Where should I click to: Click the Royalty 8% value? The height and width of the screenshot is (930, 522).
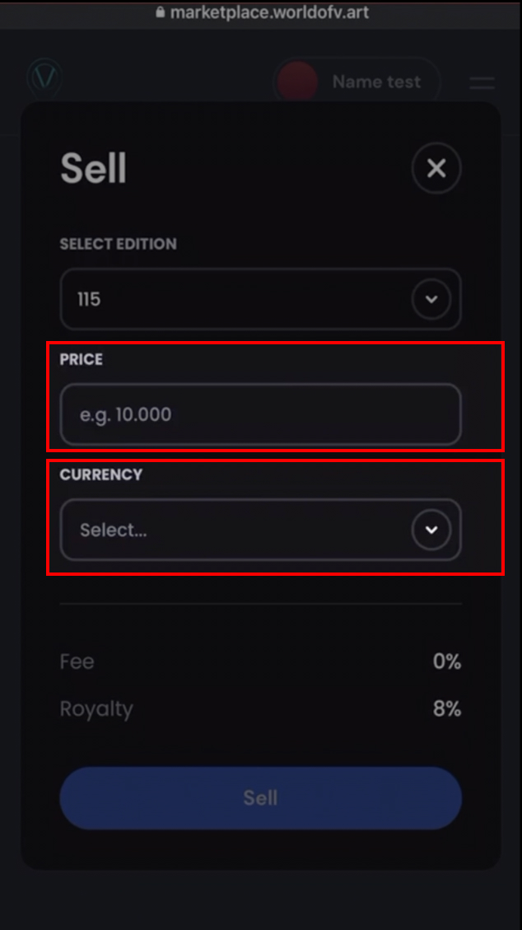click(x=447, y=708)
